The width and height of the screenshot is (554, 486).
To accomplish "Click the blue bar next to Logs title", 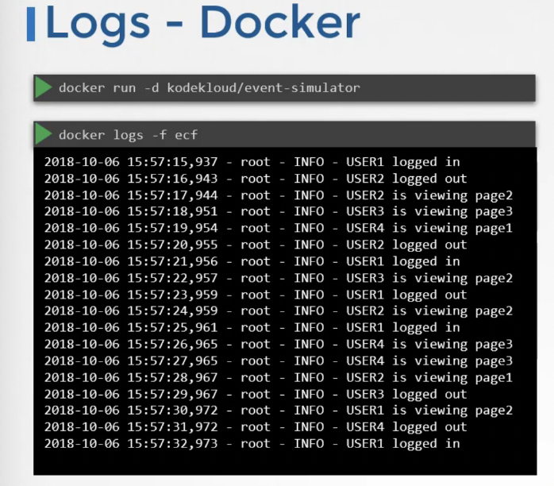I will coord(31,24).
